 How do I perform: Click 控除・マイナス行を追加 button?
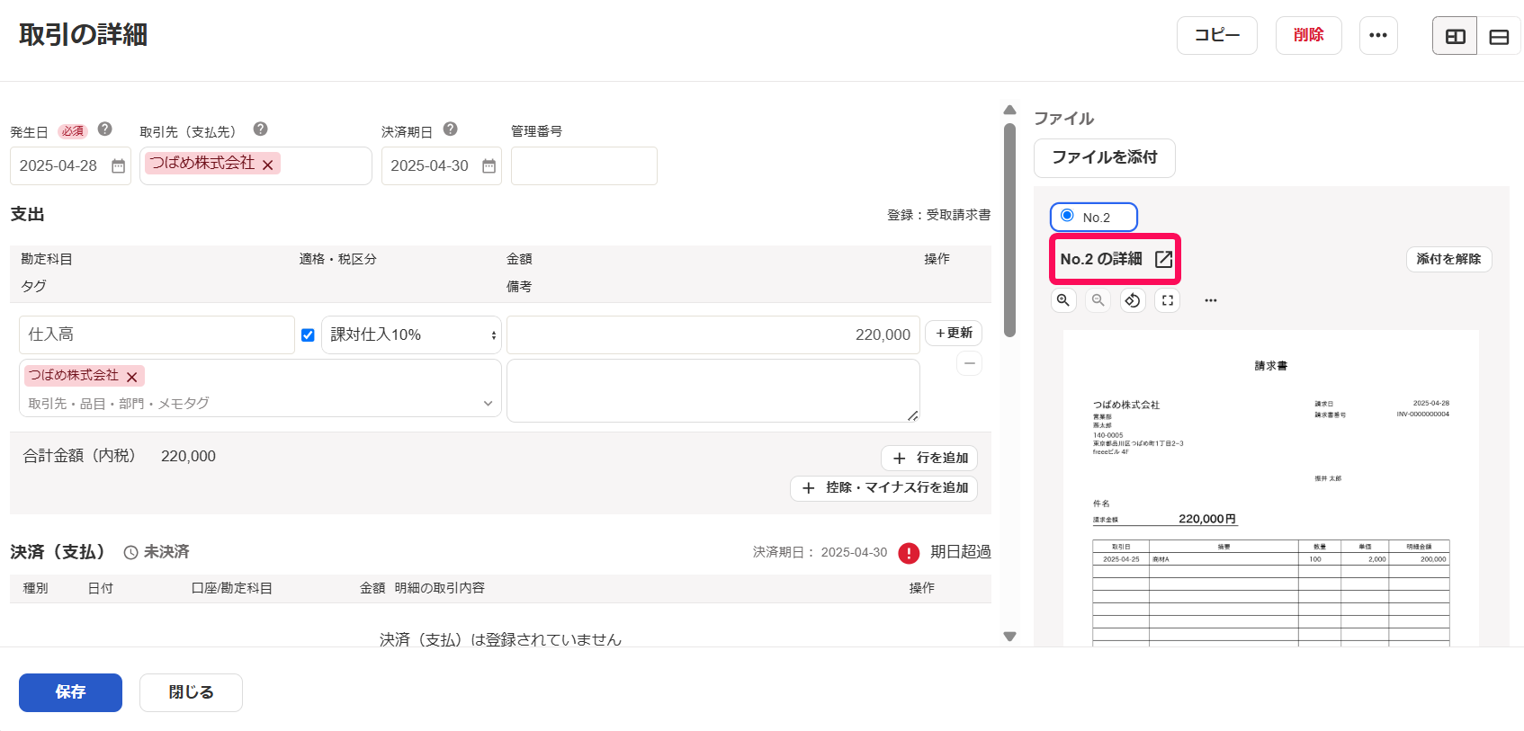click(x=884, y=487)
